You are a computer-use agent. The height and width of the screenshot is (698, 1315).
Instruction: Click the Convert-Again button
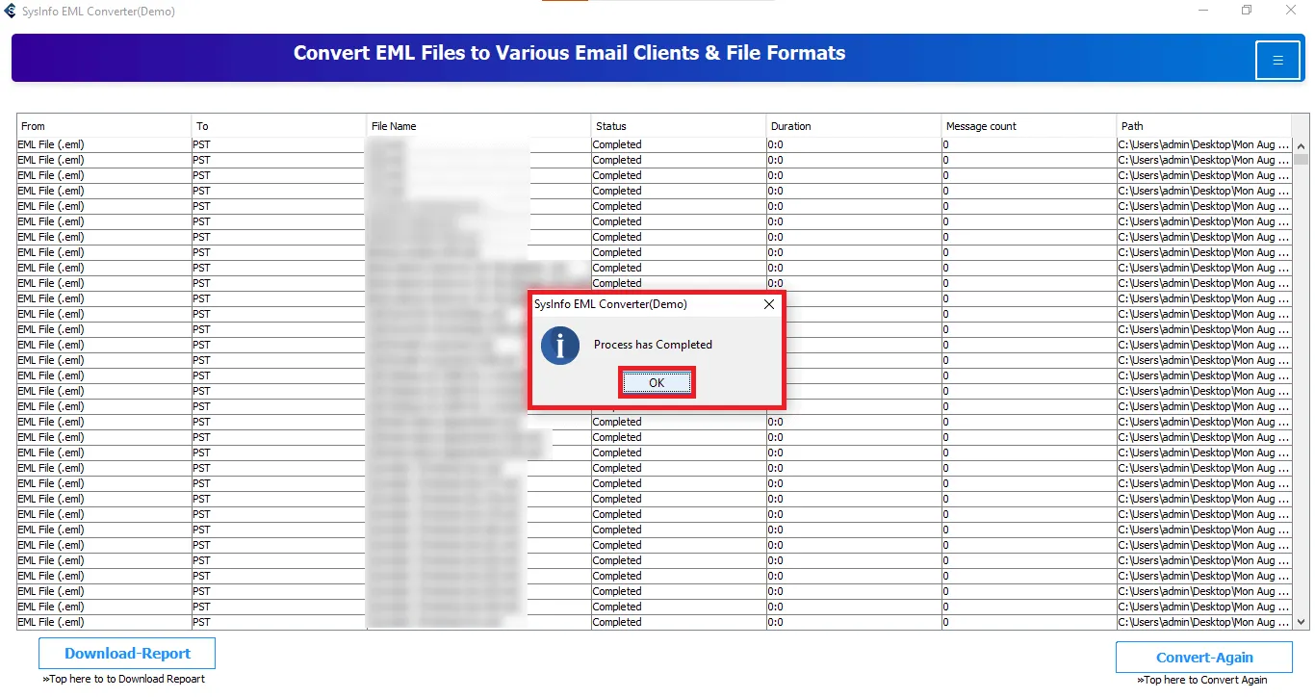coord(1204,658)
